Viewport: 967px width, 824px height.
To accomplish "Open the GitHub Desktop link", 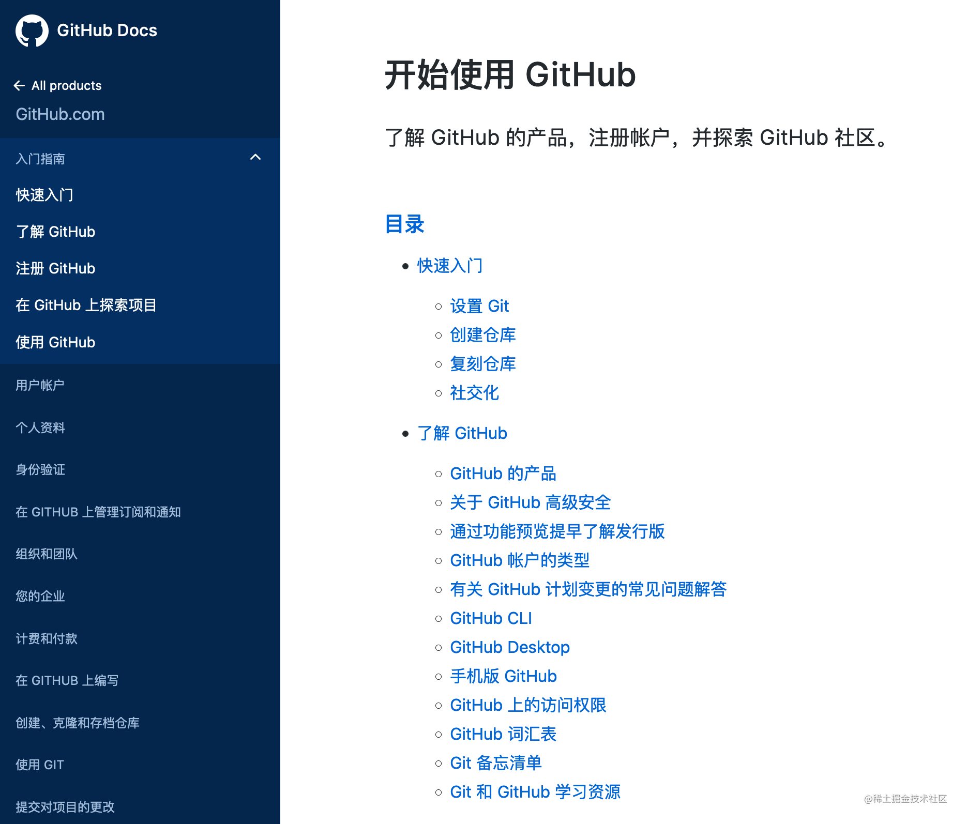I will pyautogui.click(x=510, y=647).
